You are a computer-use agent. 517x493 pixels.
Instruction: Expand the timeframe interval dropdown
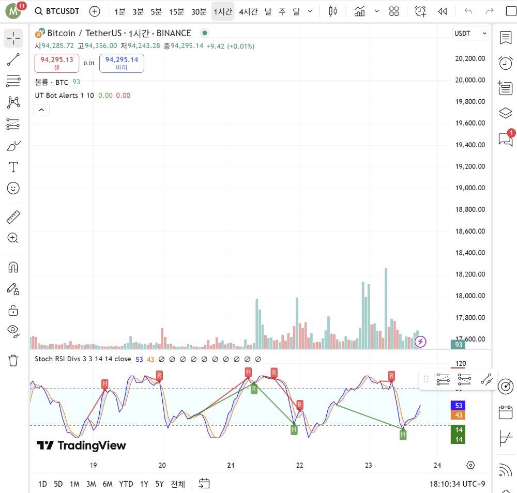point(310,11)
